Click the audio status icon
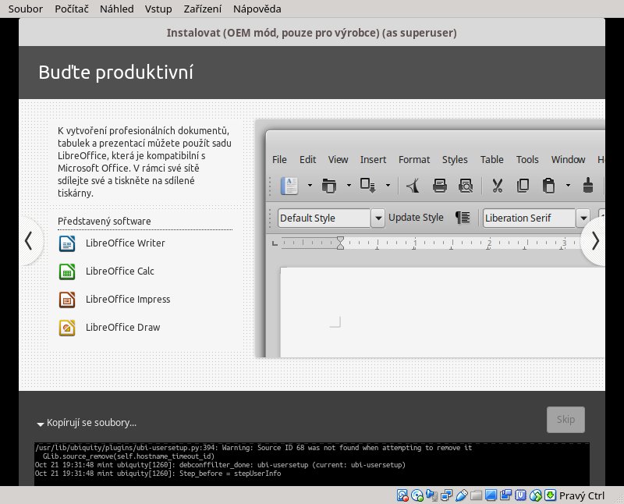 [x=432, y=495]
